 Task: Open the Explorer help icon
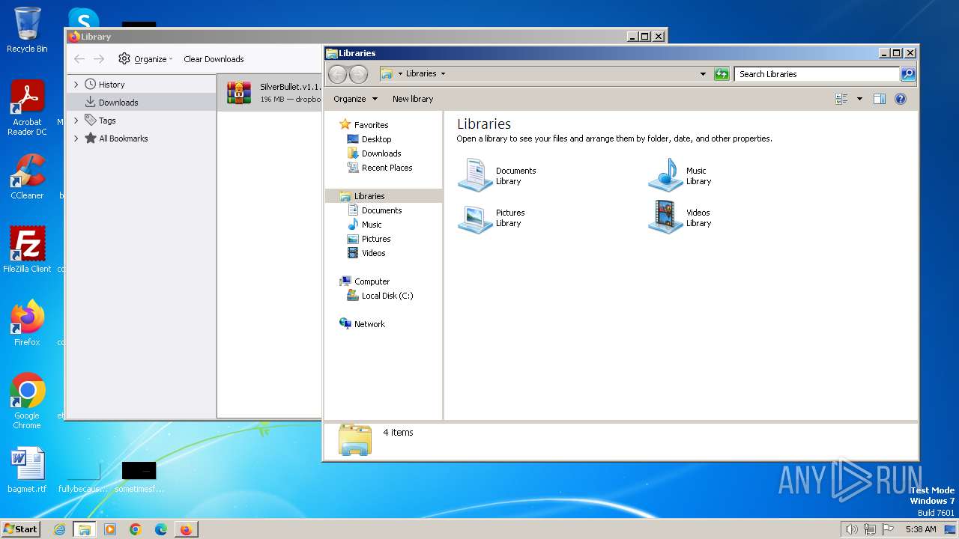coord(901,99)
